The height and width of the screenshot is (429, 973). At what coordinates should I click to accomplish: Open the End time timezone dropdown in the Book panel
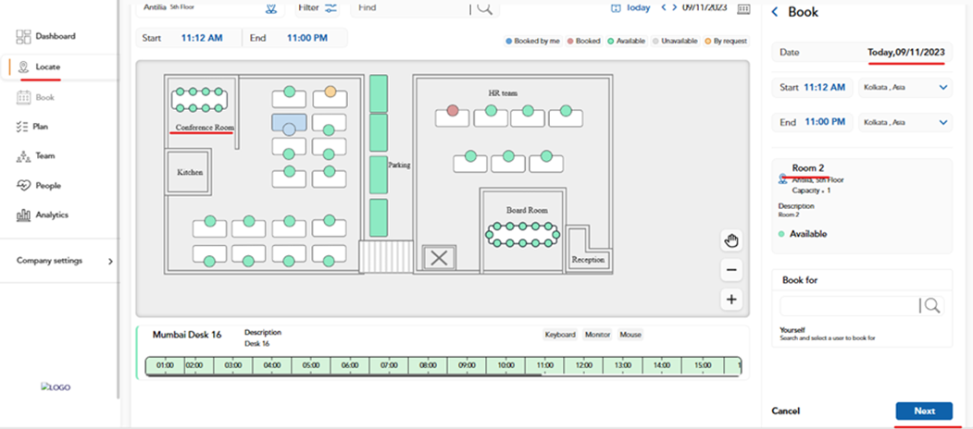pos(905,122)
